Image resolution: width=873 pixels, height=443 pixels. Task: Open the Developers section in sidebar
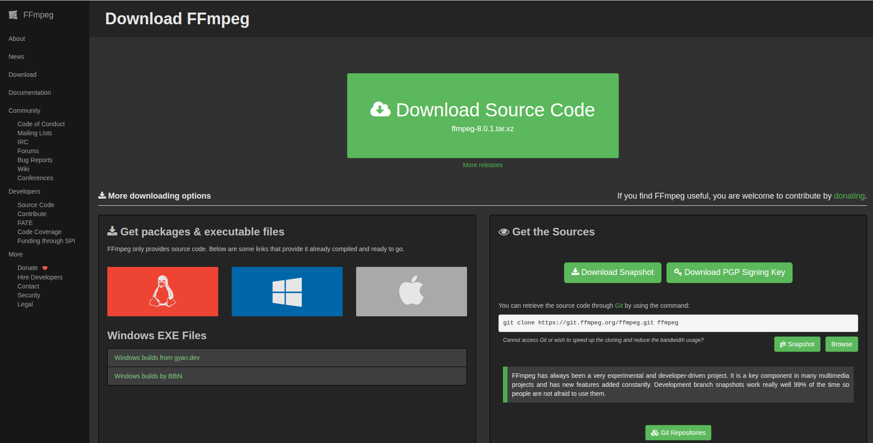[x=24, y=191]
